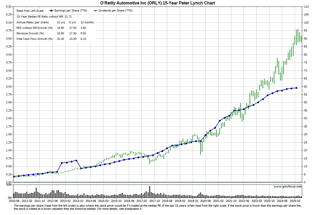Click the left-axis label "0.25"

pos(8,175)
